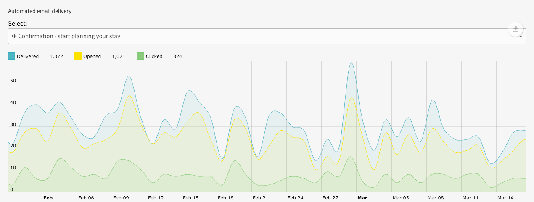534x202 pixels.
Task: Click the bold Feb axis label
Action: [48, 197]
